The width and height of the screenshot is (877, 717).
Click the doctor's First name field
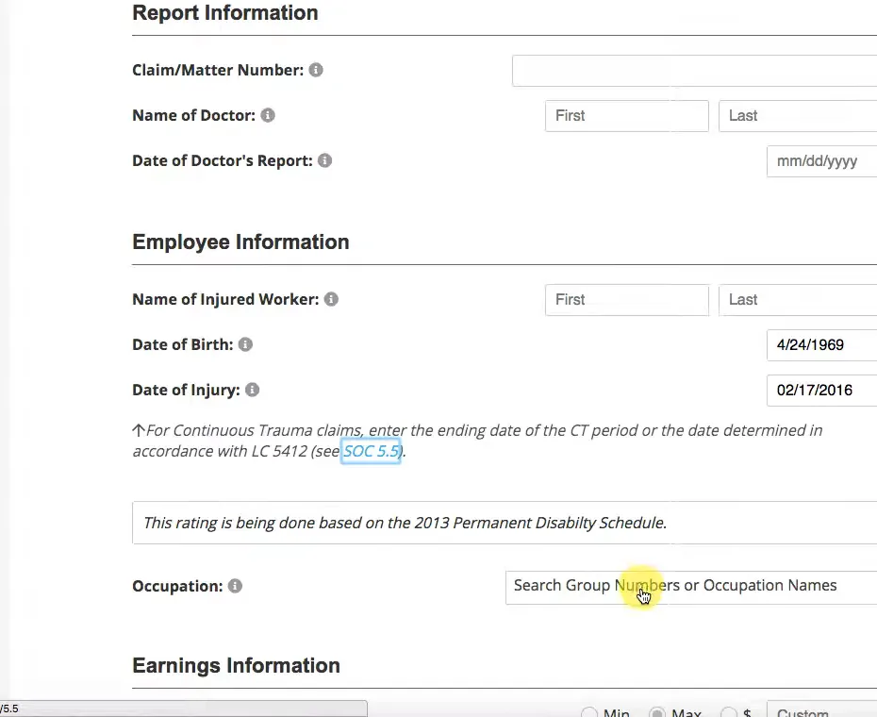(627, 116)
